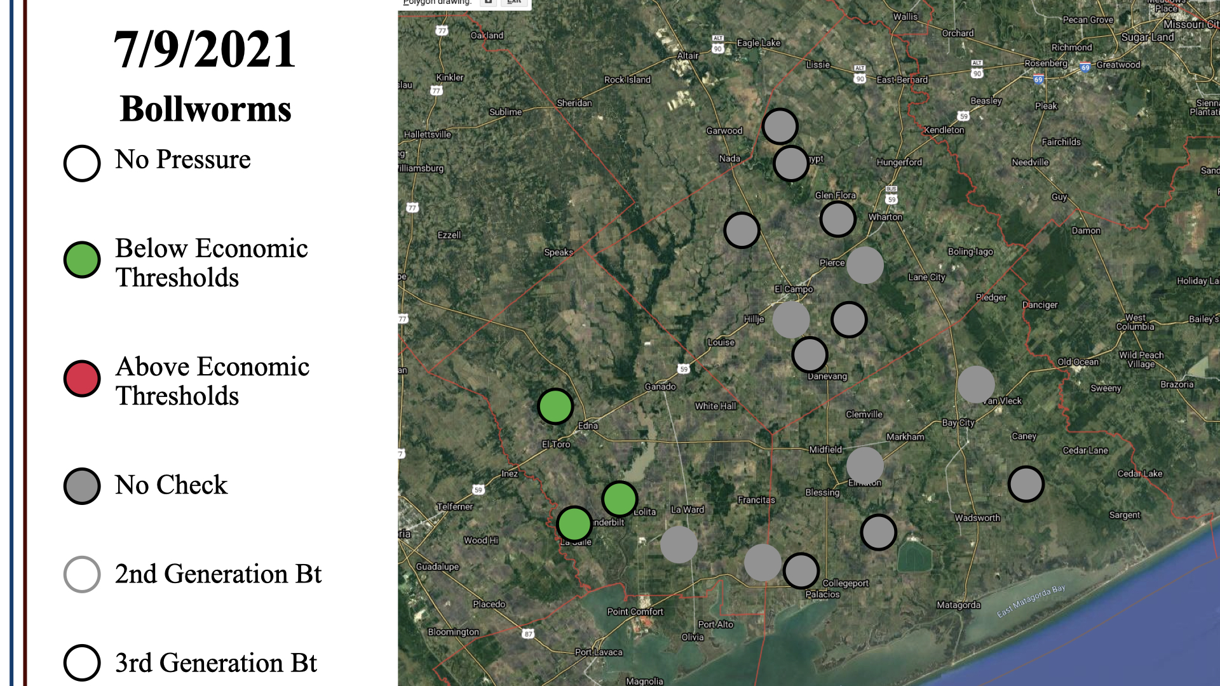Click the Needville town label

1030,163
